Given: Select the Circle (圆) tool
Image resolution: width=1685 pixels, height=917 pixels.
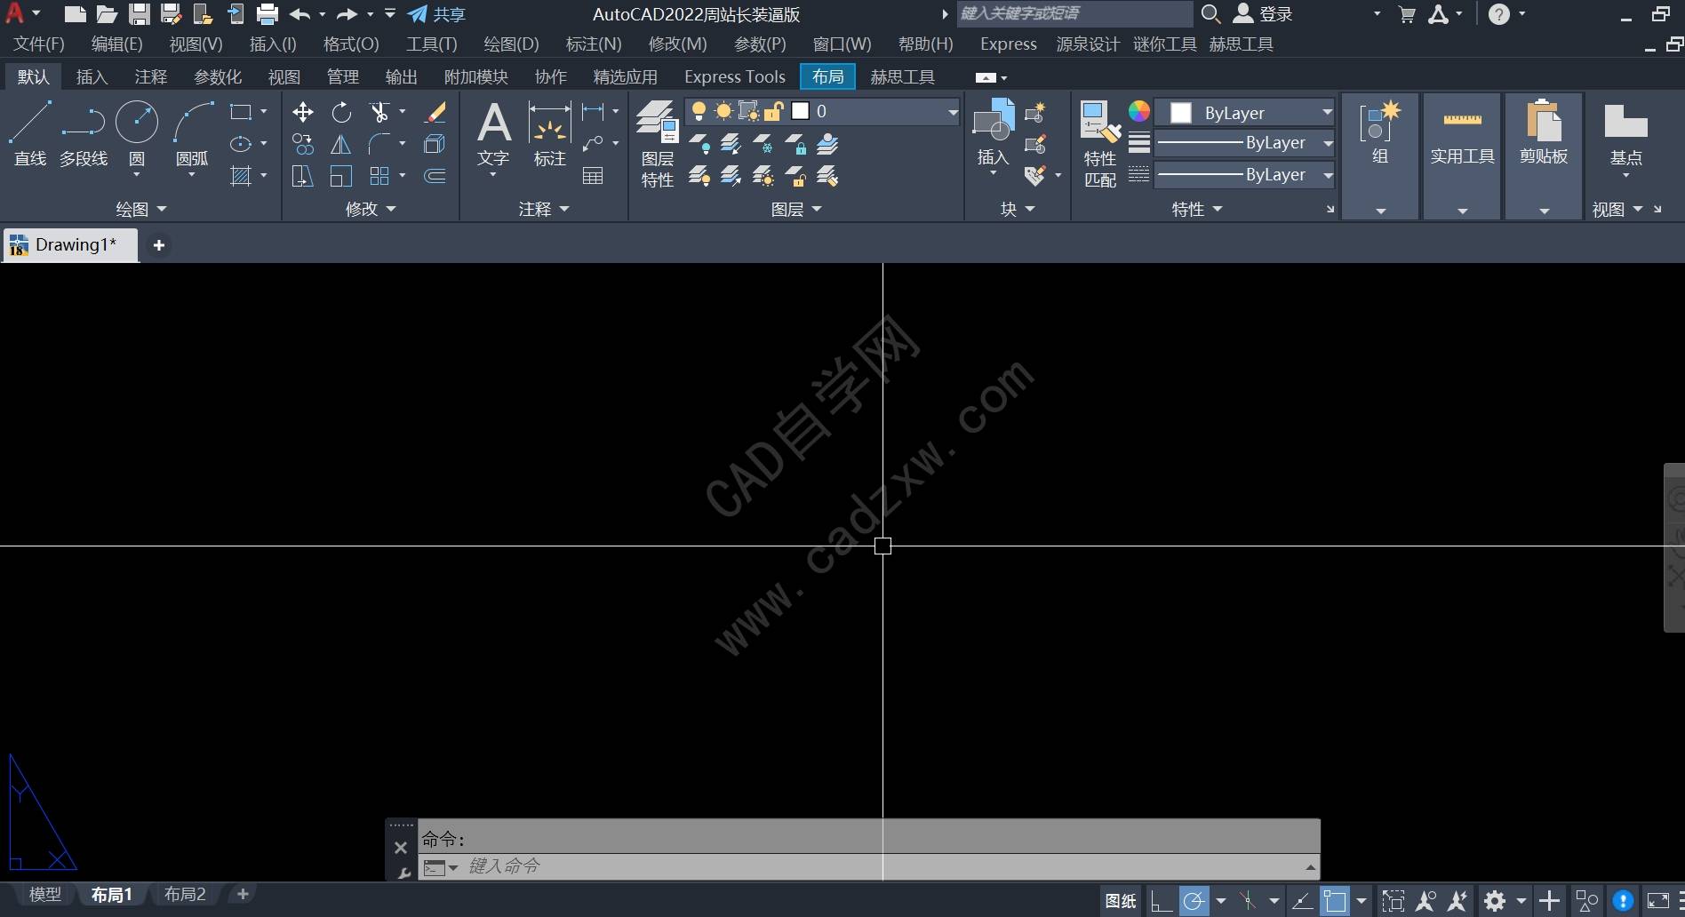Looking at the screenshot, I should tap(137, 133).
